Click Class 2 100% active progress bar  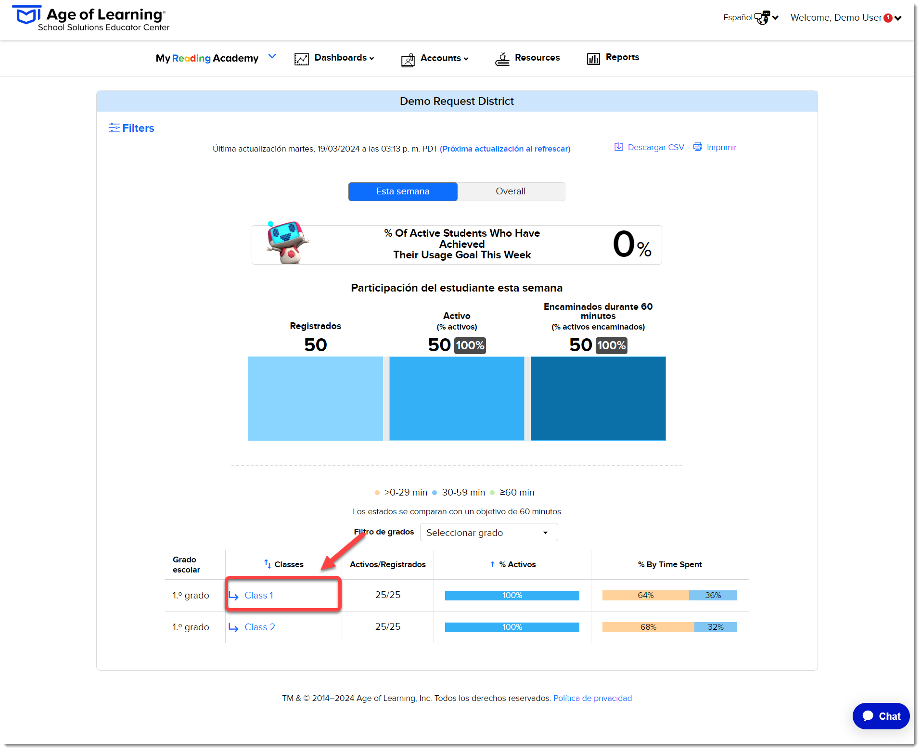[x=512, y=627]
